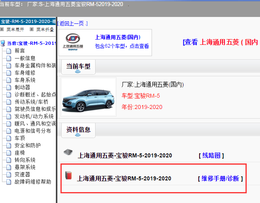260x203 pixels.
Task: Select the 当前车型 tab header
Action: pyautogui.click(x=78, y=67)
